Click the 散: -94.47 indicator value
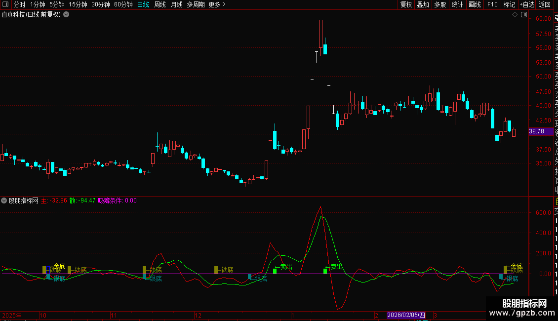Viewport: 558px width, 321px height. [82, 201]
